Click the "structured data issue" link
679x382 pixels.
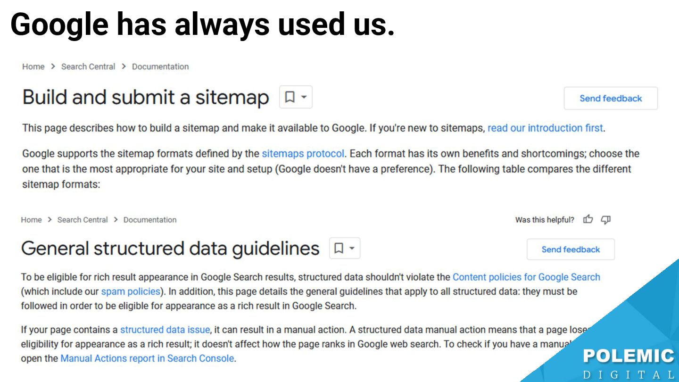(165, 330)
